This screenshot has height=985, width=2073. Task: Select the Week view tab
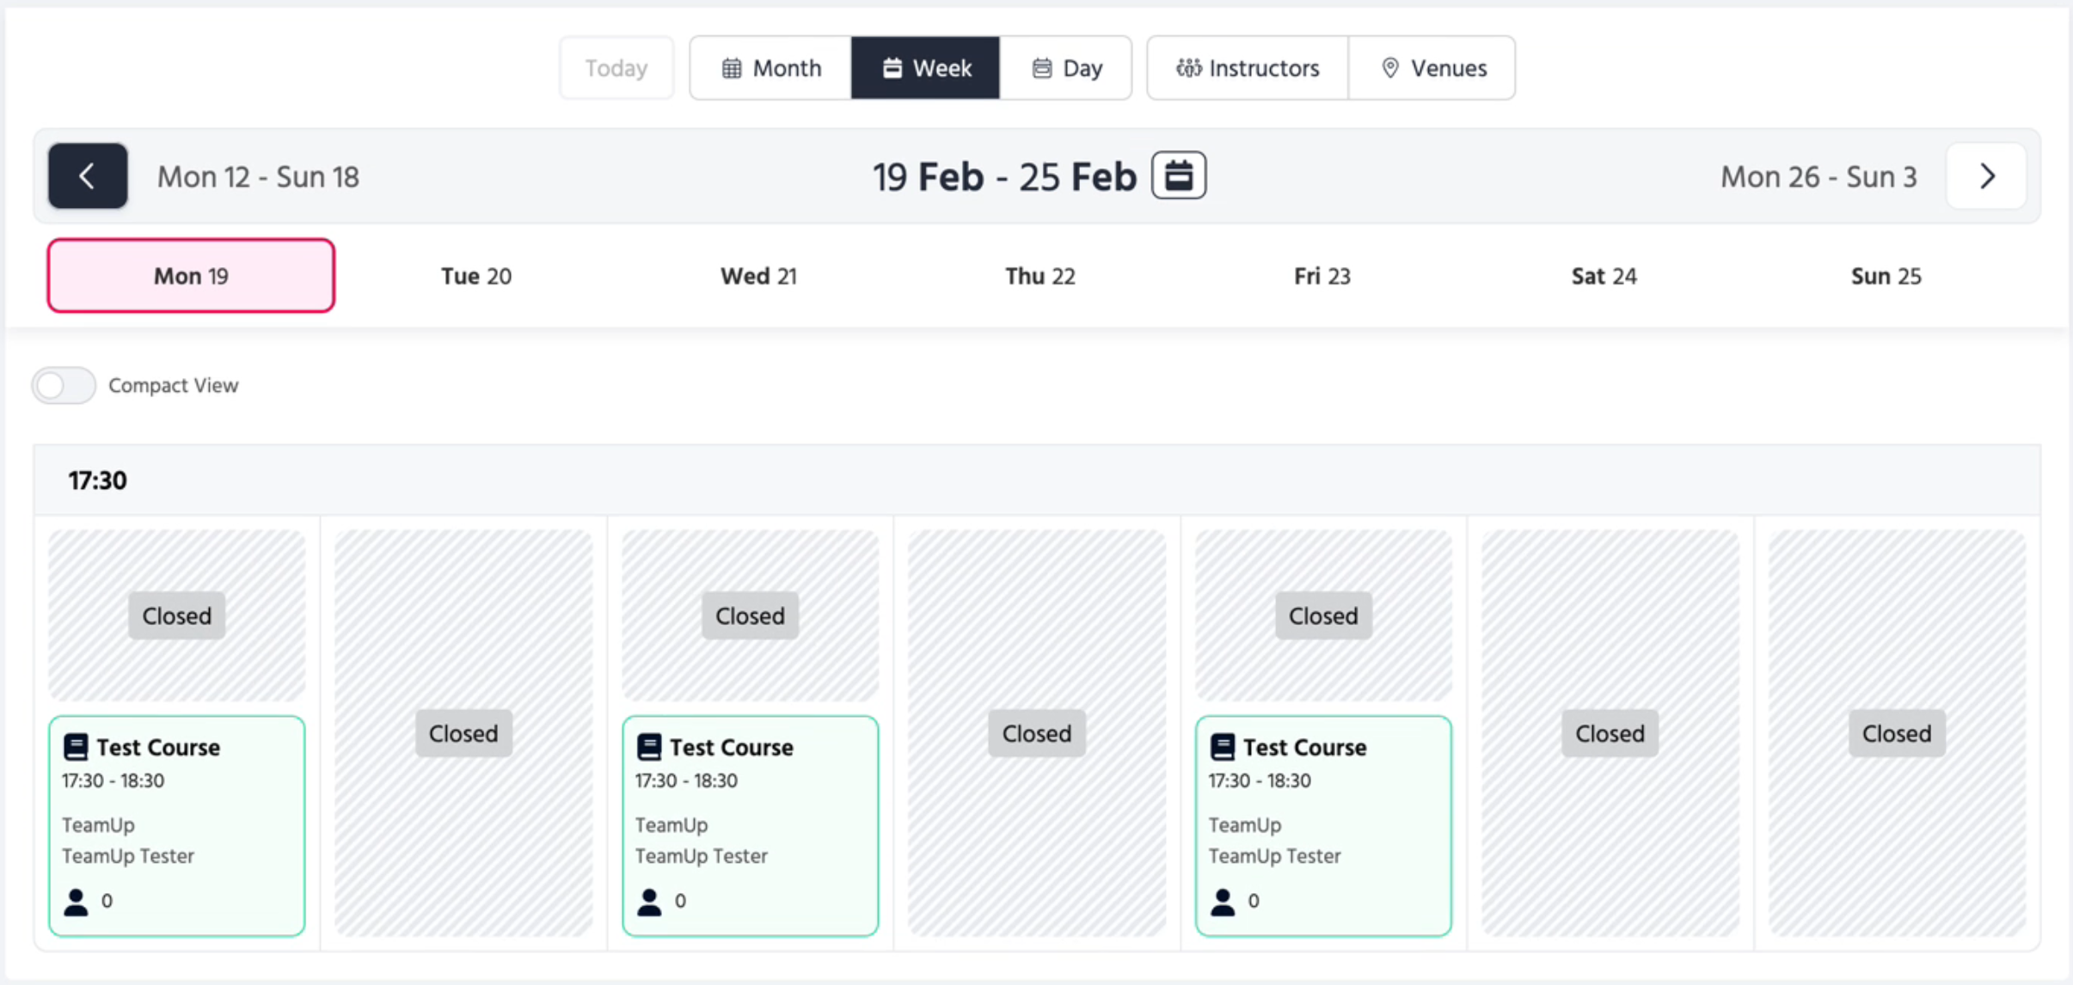pos(926,68)
